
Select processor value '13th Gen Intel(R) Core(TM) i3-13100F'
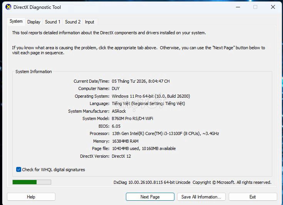[147, 133]
